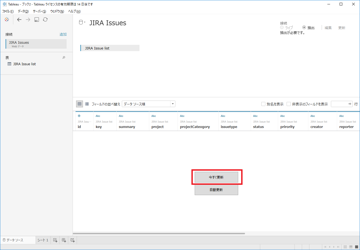Click the JIRA Issue list table icon
360x250 pixels.
point(10,64)
